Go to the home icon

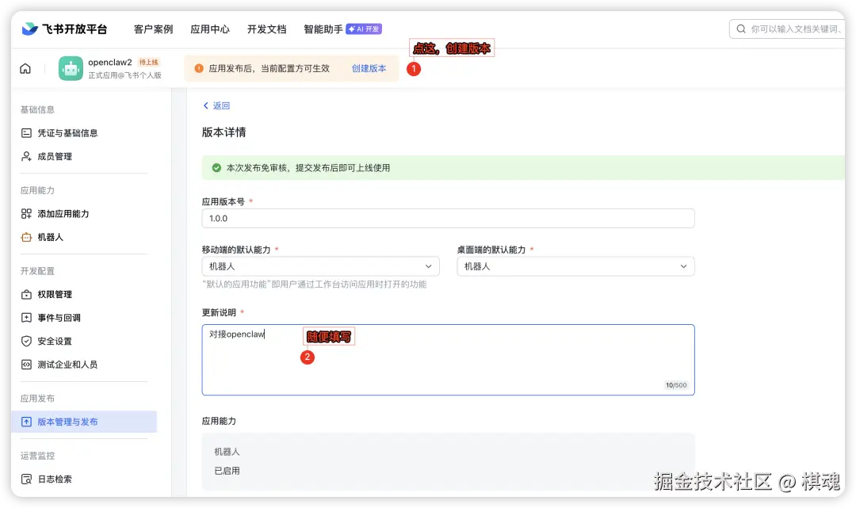pos(25,69)
